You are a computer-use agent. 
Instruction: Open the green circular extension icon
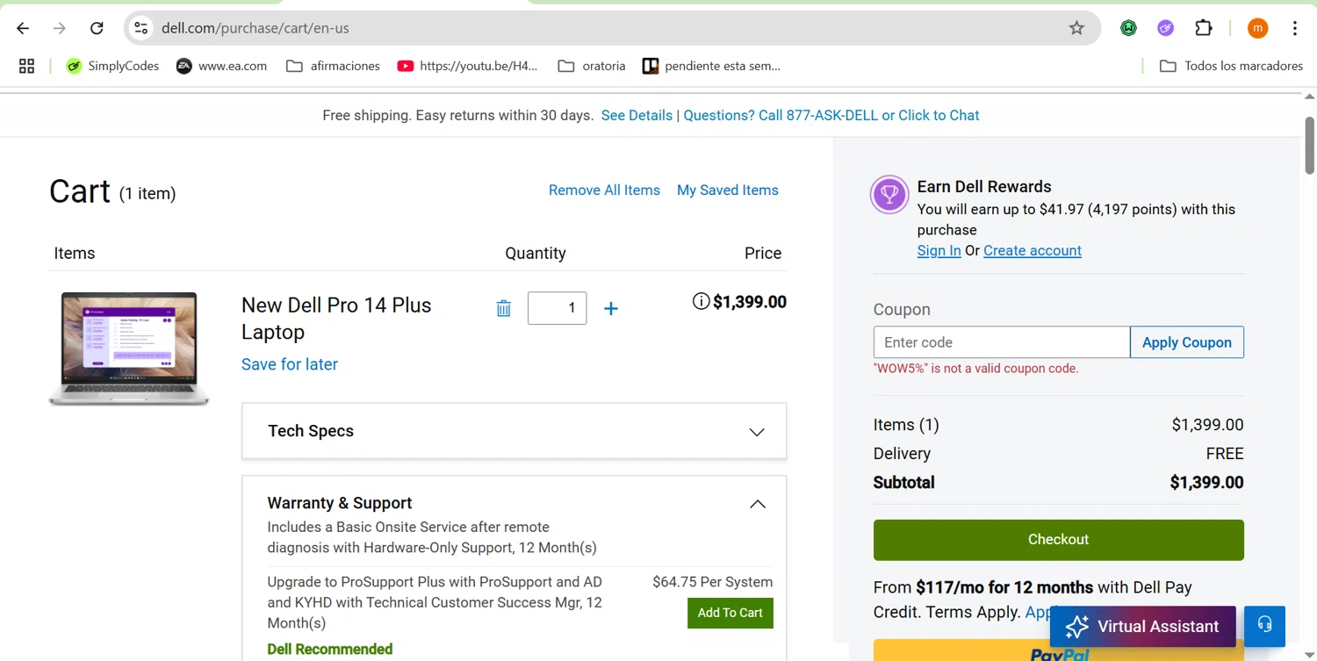(x=1128, y=28)
